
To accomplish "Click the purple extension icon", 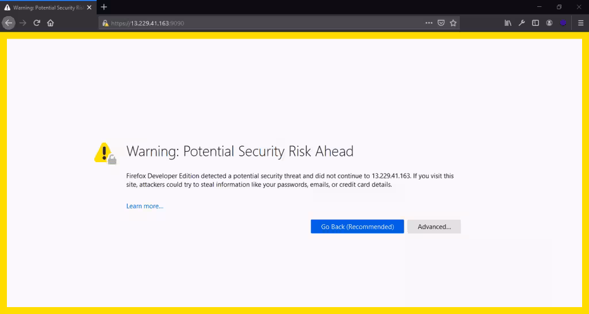I will pos(563,23).
